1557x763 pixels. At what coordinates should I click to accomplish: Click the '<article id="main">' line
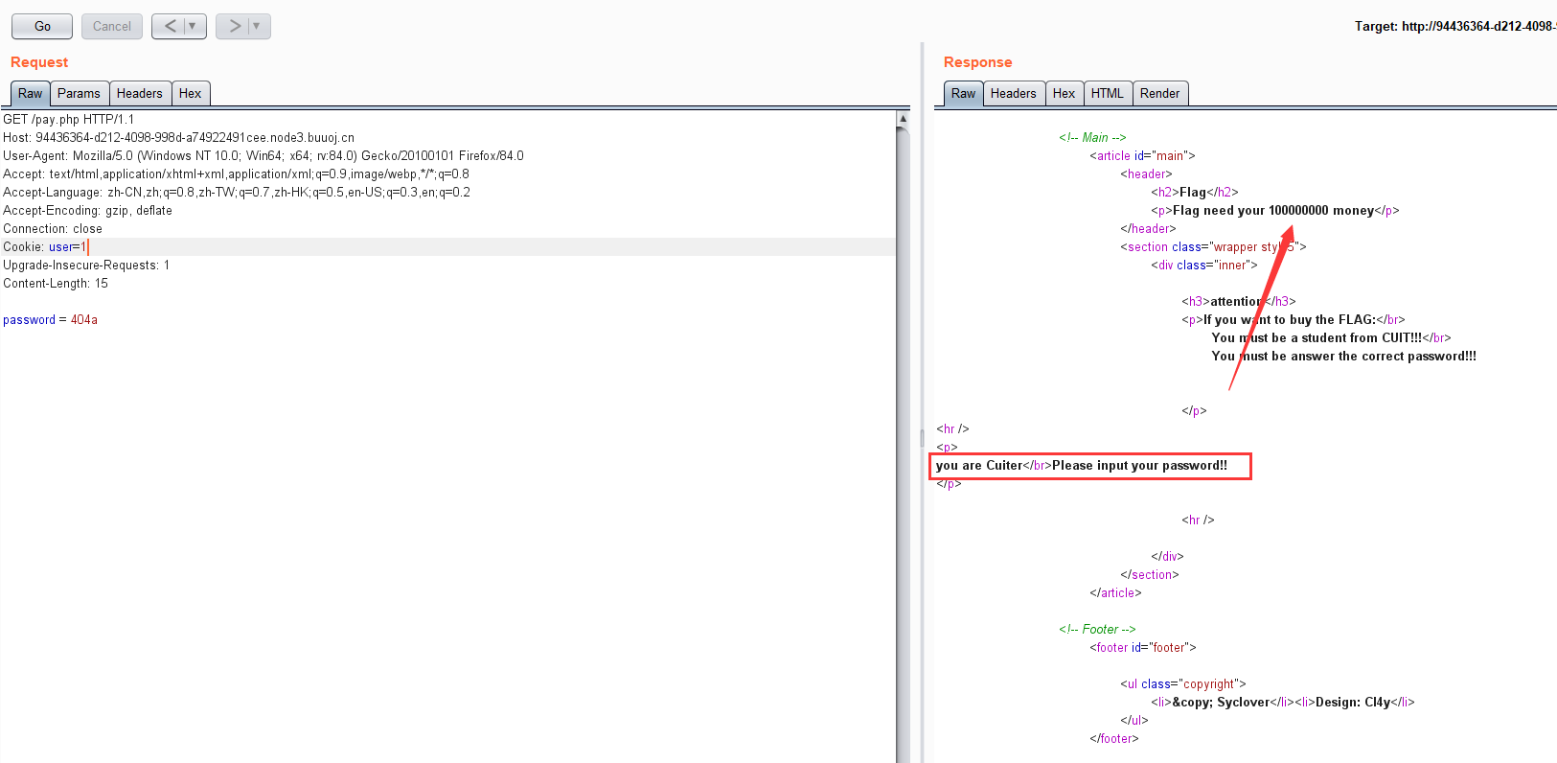tap(1142, 155)
